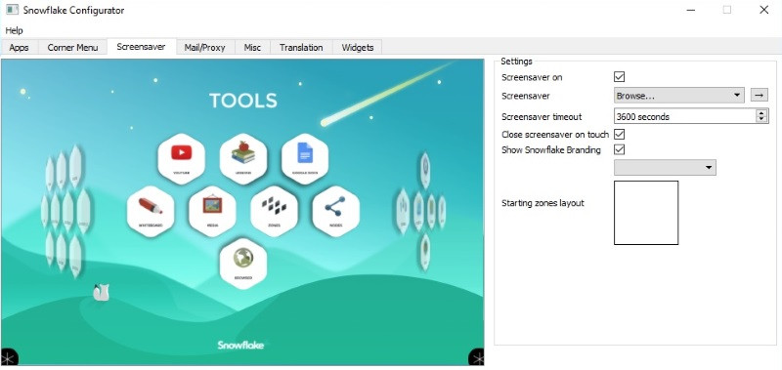Screen dimensions: 782x370
Task: Decrease screensaver timeout with down arrow
Action: pyautogui.click(x=761, y=119)
